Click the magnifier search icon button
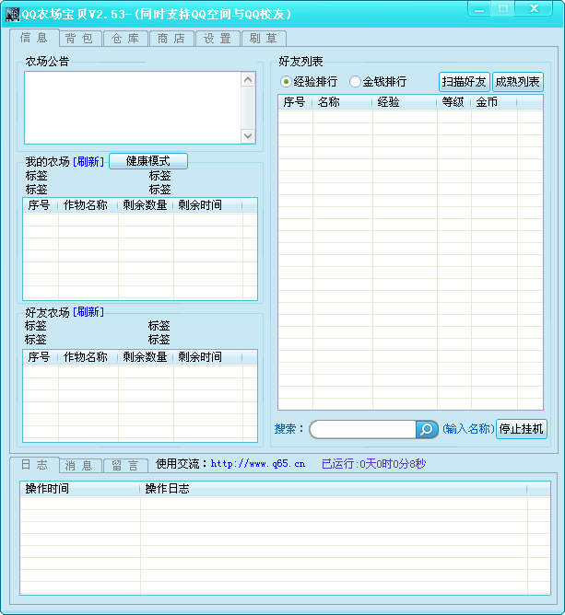Image resolution: width=565 pixels, height=615 pixels. (427, 429)
